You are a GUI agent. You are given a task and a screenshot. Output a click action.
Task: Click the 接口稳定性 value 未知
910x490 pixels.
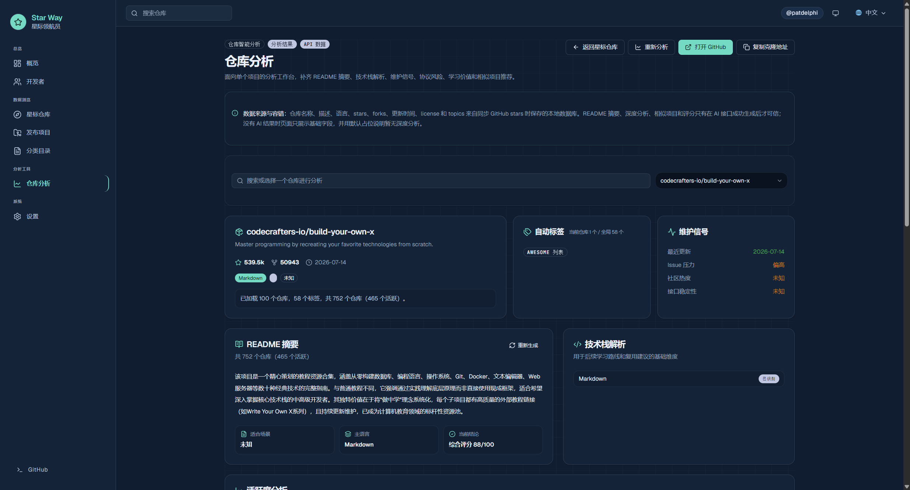pos(779,292)
